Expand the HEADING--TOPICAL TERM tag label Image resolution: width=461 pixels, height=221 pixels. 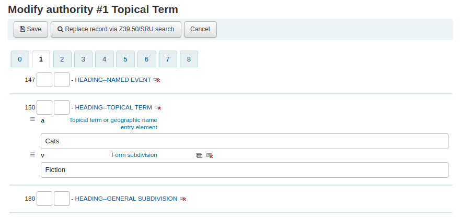pos(113,107)
